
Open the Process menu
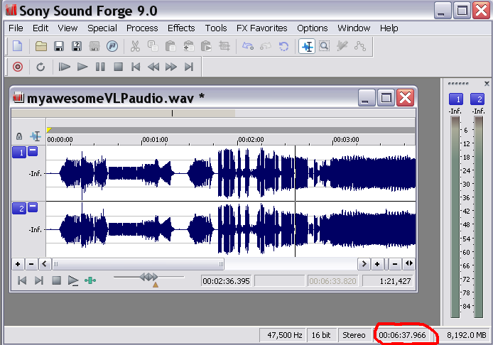[142, 28]
